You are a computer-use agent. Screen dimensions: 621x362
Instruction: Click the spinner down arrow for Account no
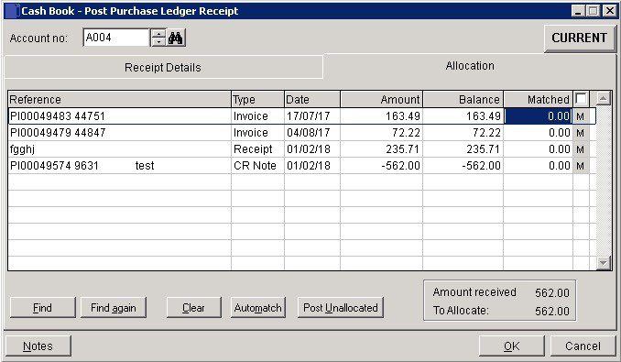[158, 42]
